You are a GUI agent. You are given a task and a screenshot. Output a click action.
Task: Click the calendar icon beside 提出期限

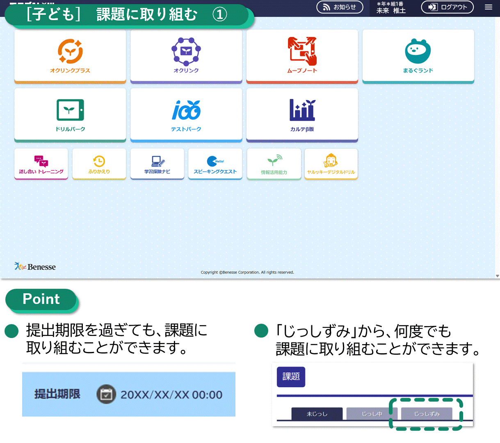(x=106, y=395)
